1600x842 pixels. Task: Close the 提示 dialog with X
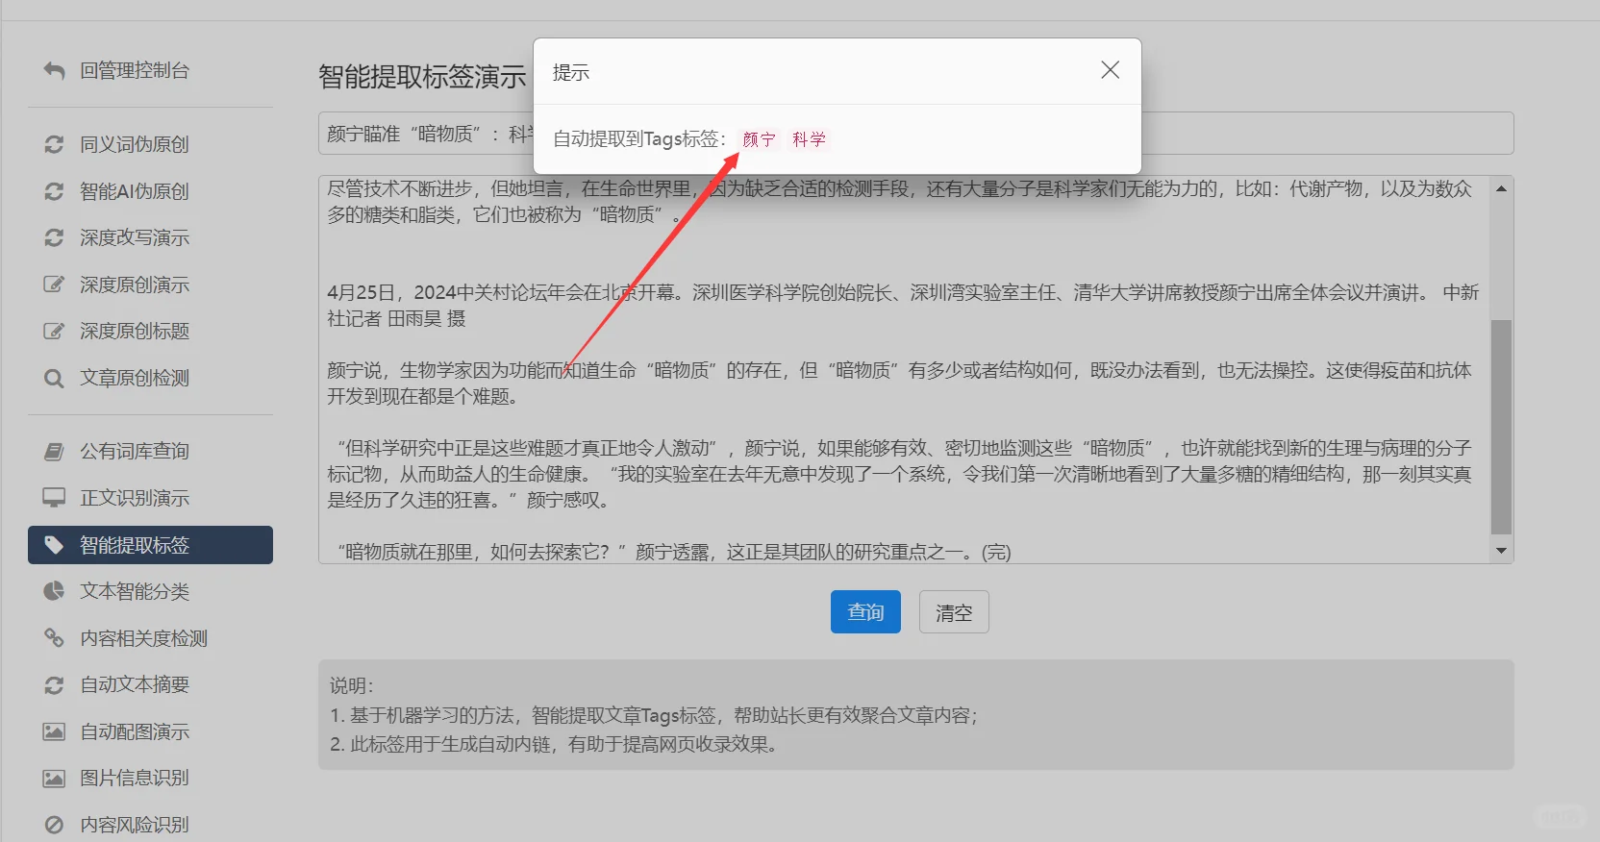pos(1110,70)
